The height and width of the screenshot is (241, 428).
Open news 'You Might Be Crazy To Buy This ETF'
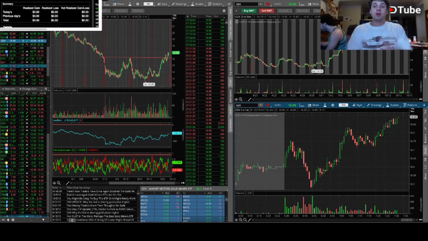point(101,198)
